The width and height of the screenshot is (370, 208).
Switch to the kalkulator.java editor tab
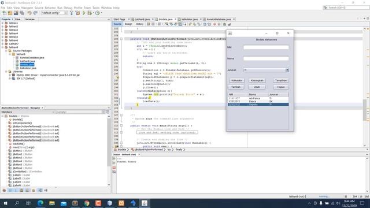(190, 19)
